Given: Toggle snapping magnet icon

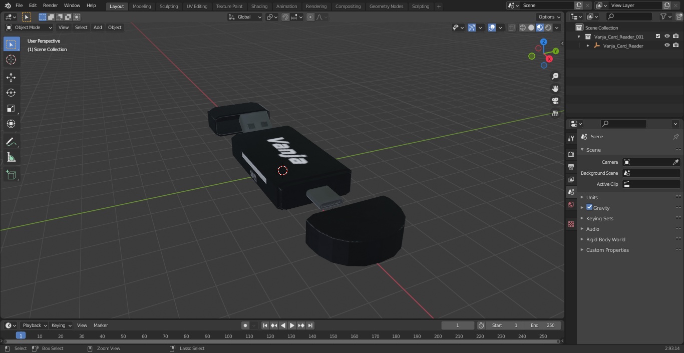Looking at the screenshot, I should tap(285, 17).
